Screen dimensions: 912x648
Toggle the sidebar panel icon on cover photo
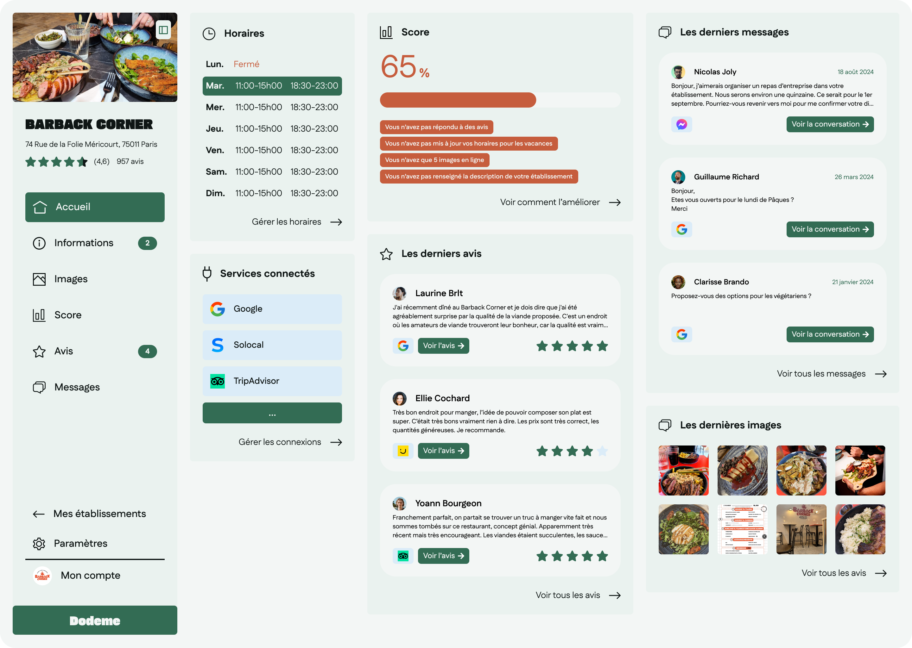tap(163, 30)
